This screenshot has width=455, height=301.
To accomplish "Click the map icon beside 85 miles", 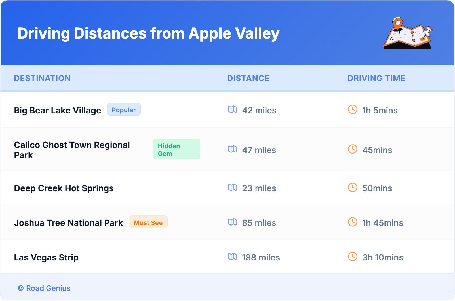I will [232, 222].
